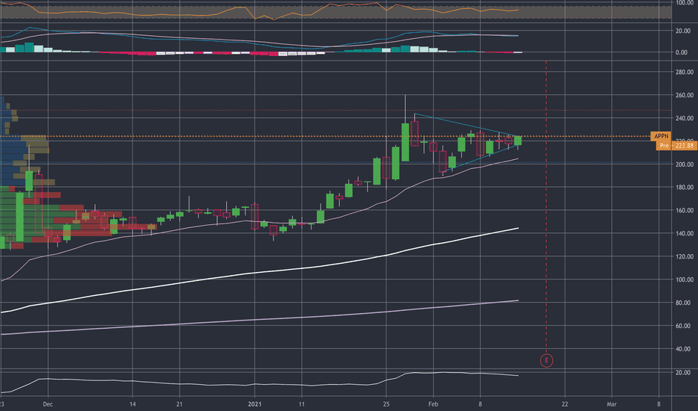Click the 120.00 price axis label
This screenshot has height=411, width=698.
coord(685,256)
